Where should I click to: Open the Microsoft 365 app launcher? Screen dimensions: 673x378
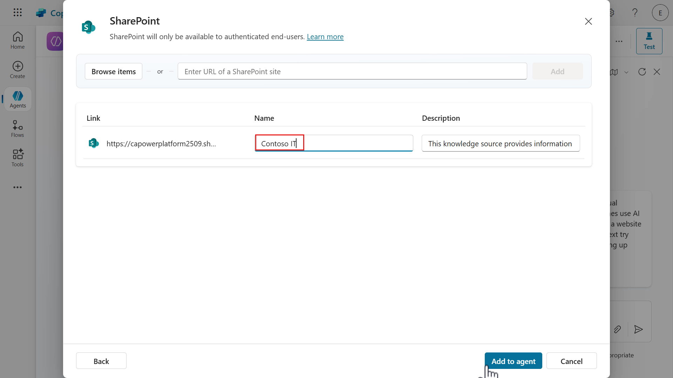coord(18,13)
